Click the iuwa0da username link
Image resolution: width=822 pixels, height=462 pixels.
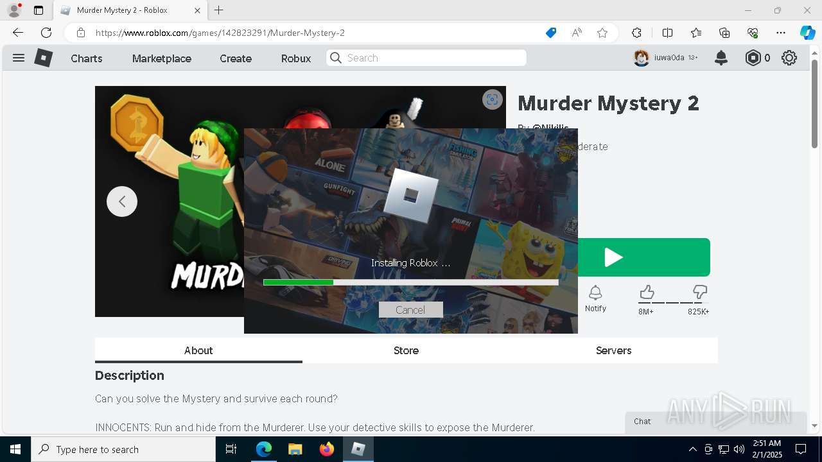(669, 58)
